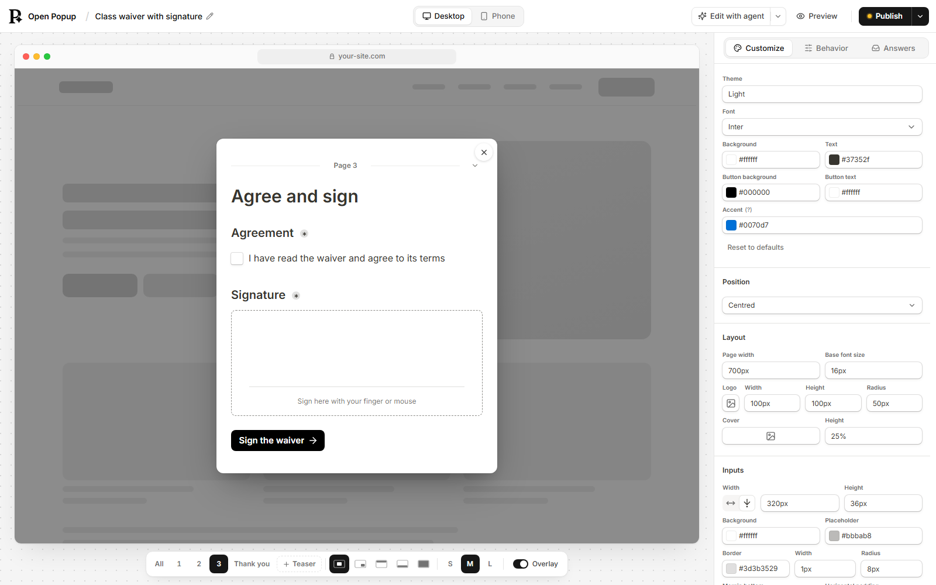
Task: Select the top banner layout icon
Action: coord(381,564)
